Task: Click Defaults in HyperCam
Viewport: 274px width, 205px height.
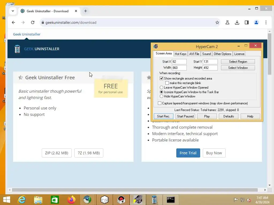Action: 229,116
